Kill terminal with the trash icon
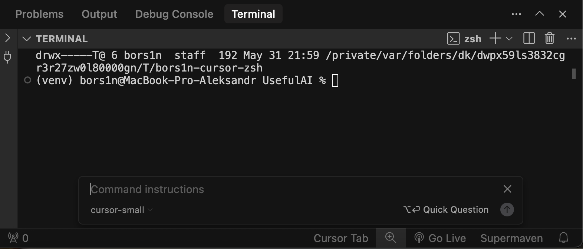 549,38
